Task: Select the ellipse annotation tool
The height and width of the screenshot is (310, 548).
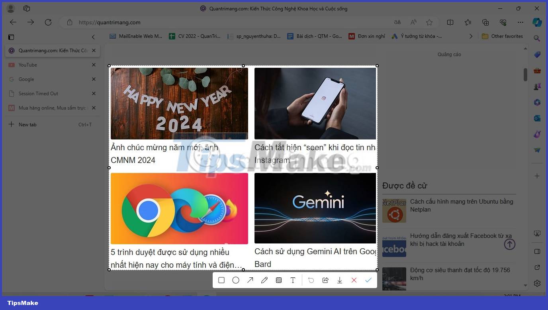Action: [236, 280]
